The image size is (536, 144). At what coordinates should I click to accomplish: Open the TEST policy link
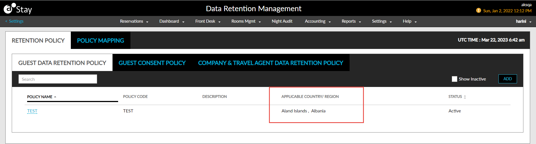32,111
